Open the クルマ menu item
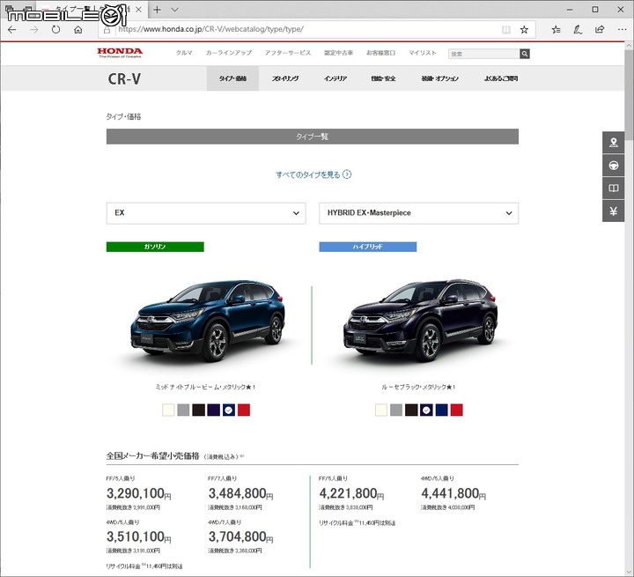Image resolution: width=634 pixels, height=577 pixels. (x=184, y=53)
